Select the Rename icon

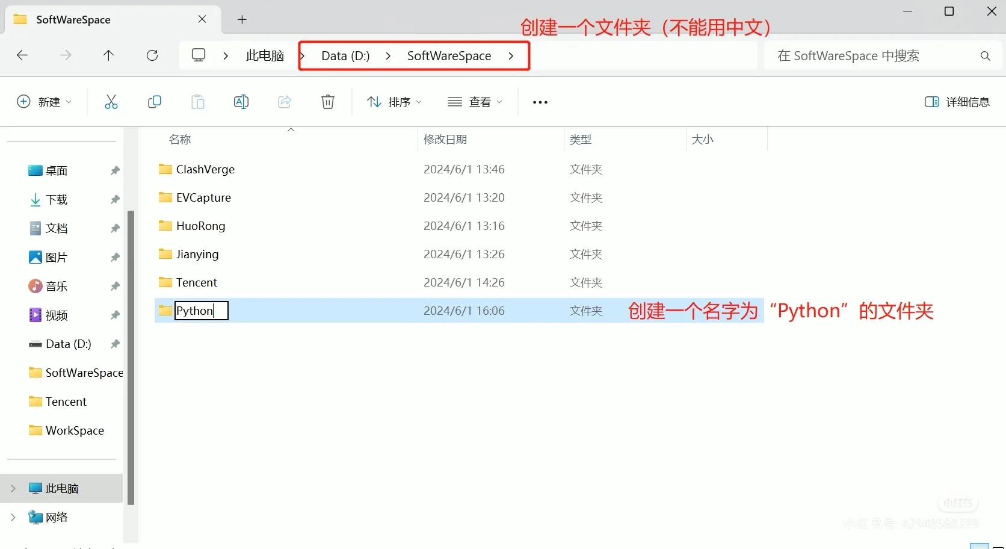(x=241, y=102)
